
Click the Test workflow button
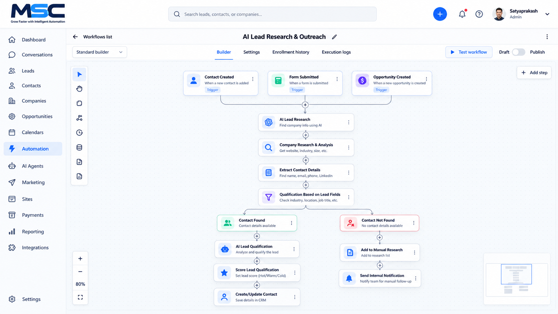tap(469, 52)
